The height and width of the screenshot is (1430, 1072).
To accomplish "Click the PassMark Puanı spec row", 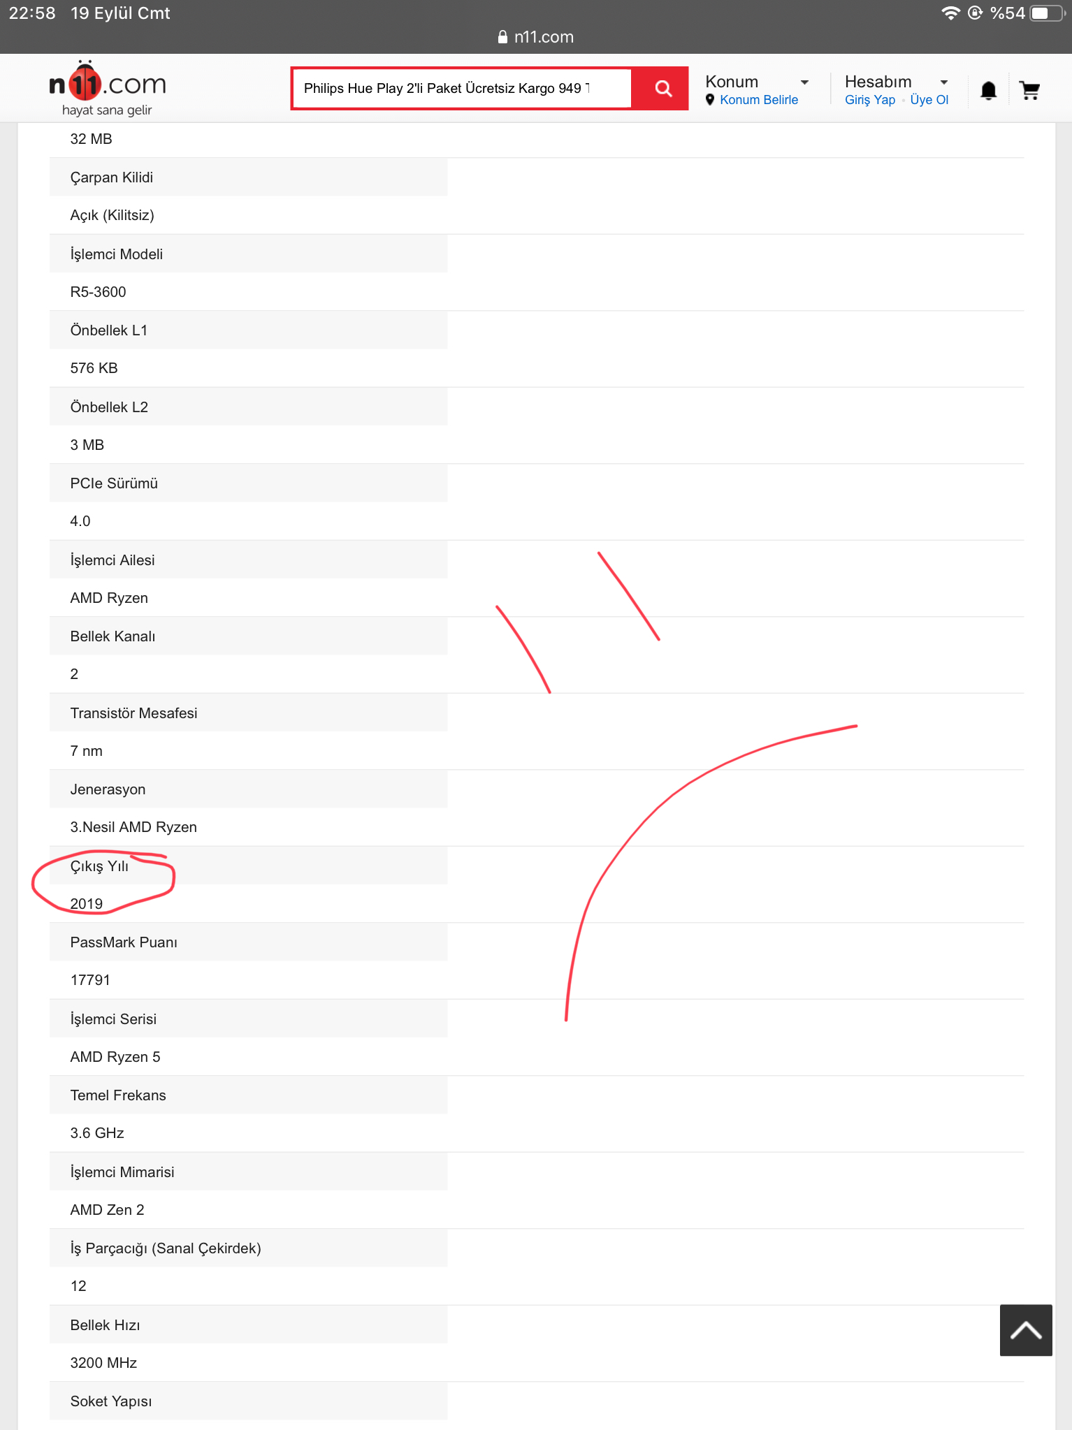I will click(x=124, y=942).
